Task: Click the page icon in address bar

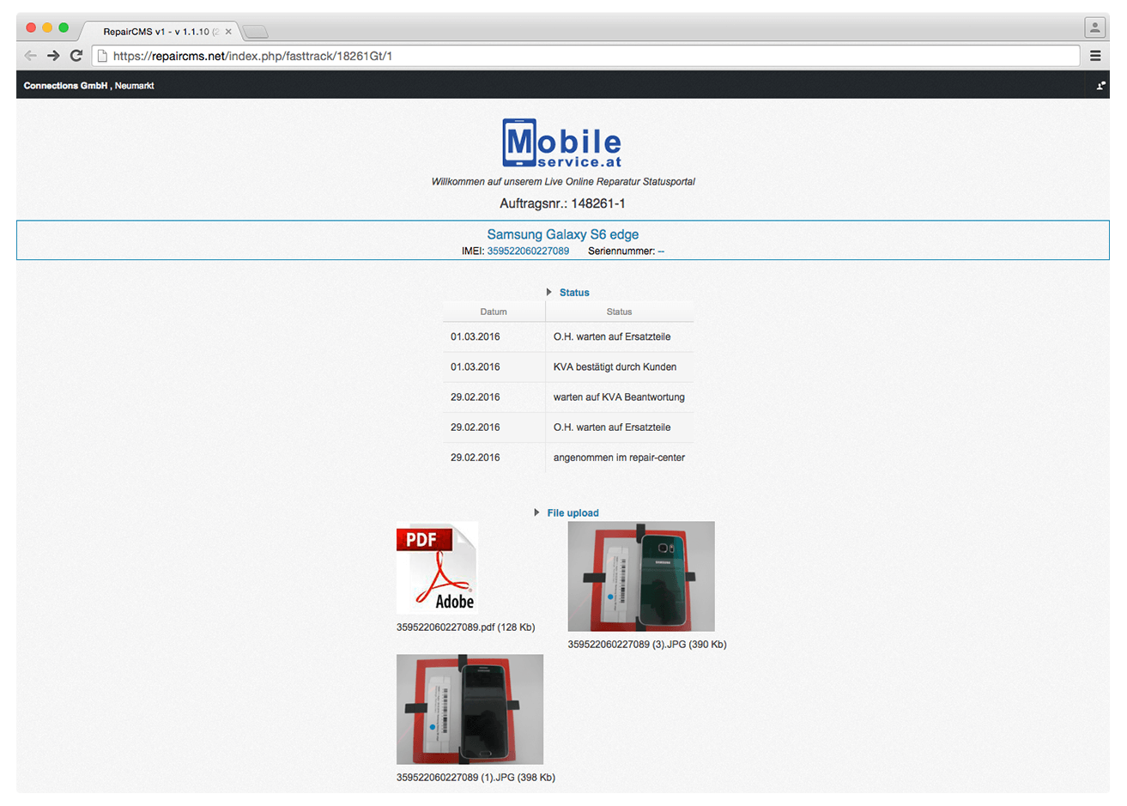Action: 102,56
